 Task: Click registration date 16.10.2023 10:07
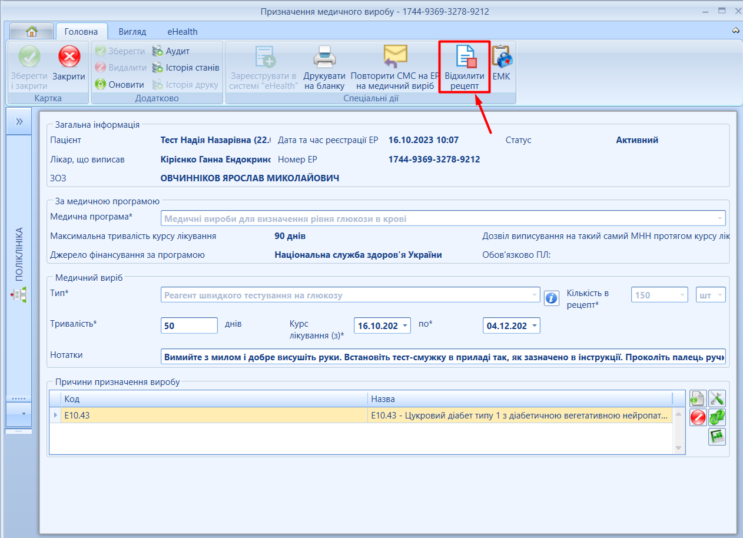[x=423, y=140]
